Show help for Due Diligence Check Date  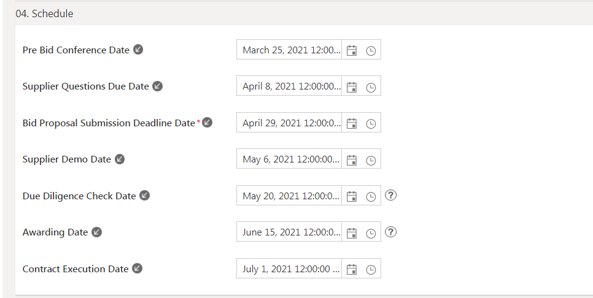390,196
